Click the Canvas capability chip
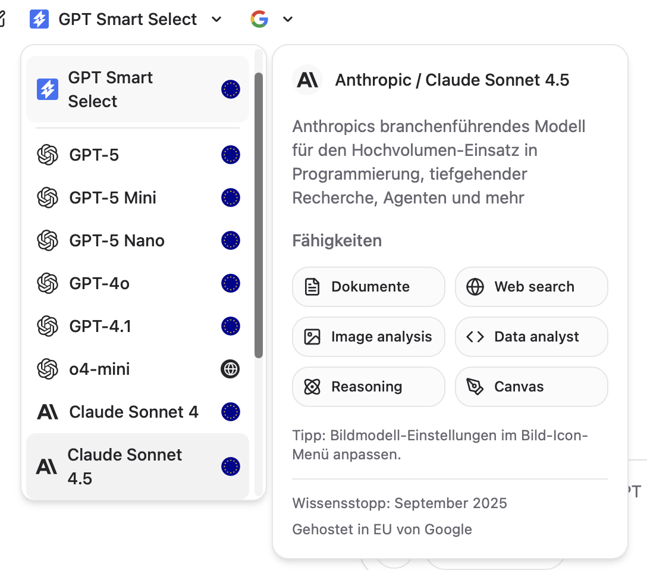Image resolution: width=647 pixels, height=570 pixels. pos(532,386)
